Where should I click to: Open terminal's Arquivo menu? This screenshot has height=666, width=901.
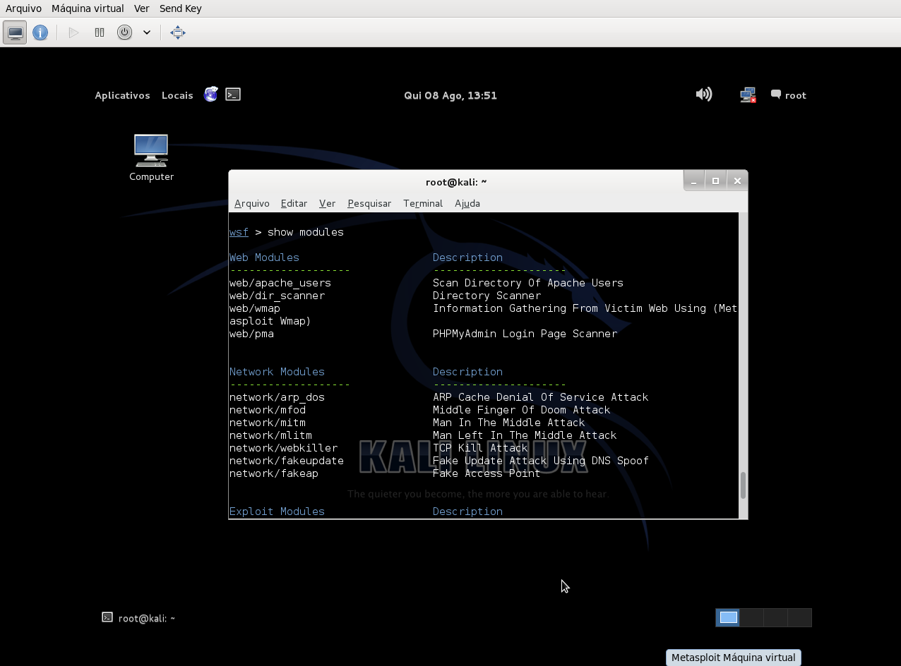tap(252, 203)
